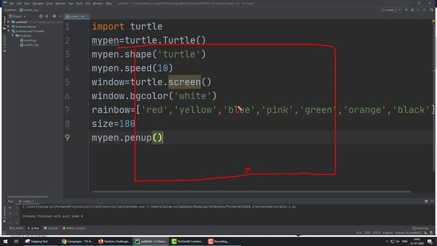Open the Run menu

(x=71, y=3)
